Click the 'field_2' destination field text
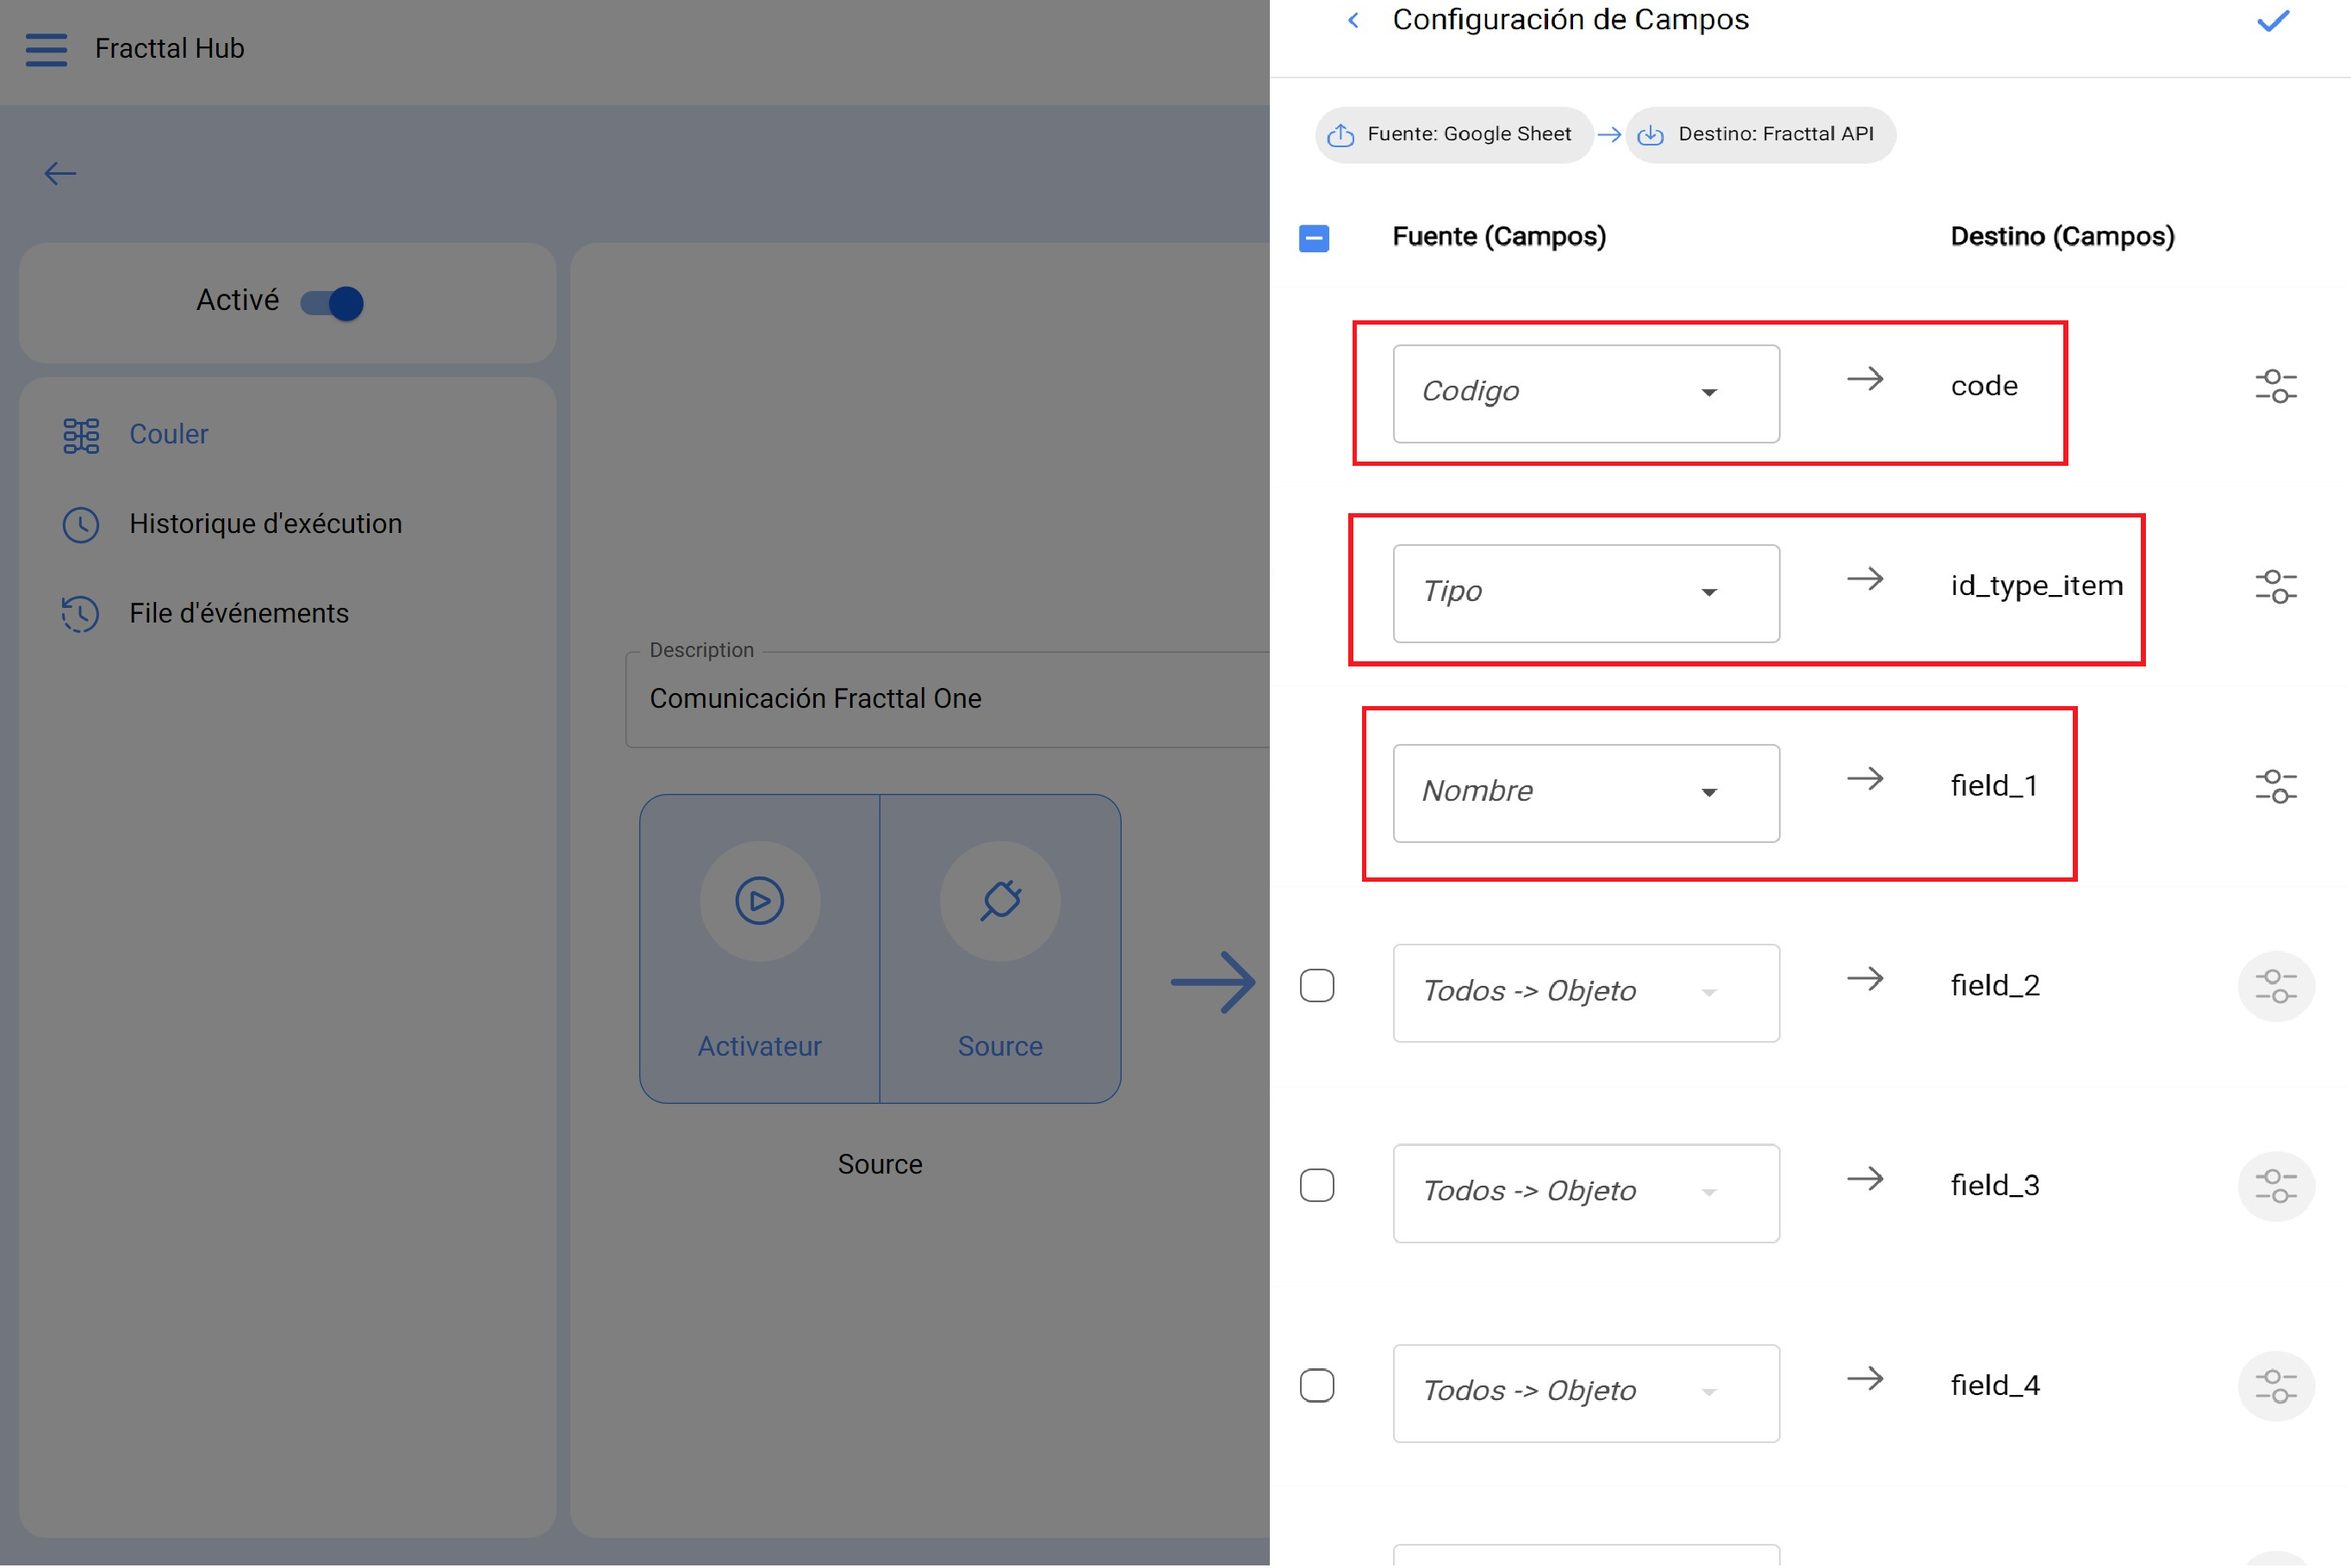This screenshot has width=2351, height=1568. [x=1995, y=986]
